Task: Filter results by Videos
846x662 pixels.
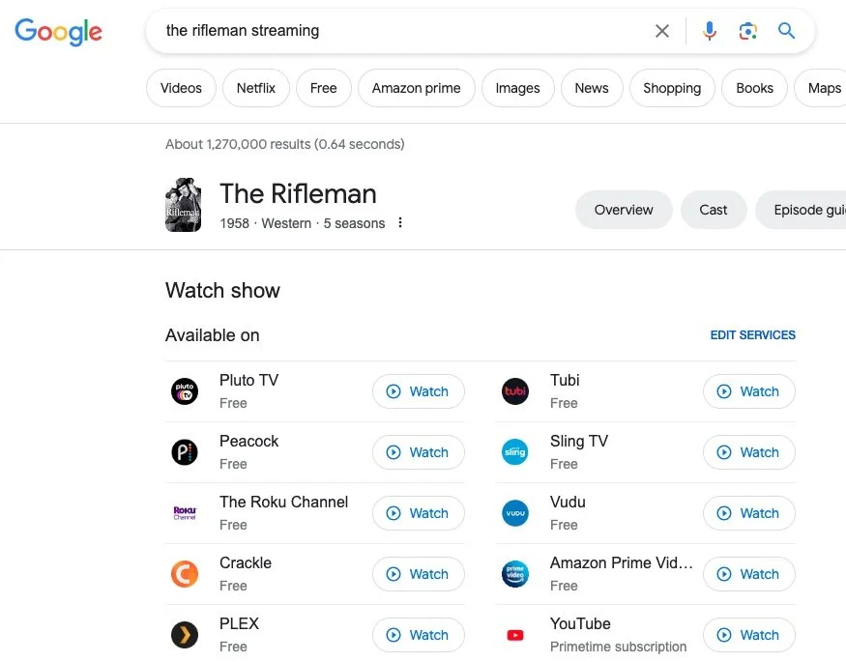Action: pos(181,88)
